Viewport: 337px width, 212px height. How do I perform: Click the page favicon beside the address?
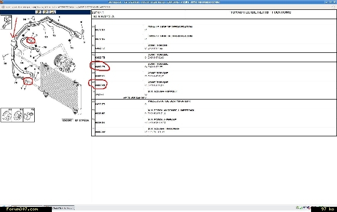(x=3, y=7)
